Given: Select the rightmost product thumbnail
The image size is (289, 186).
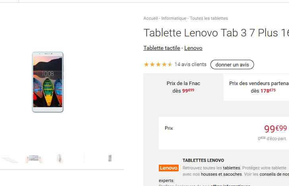Looking at the screenshot, I should tap(110, 158).
